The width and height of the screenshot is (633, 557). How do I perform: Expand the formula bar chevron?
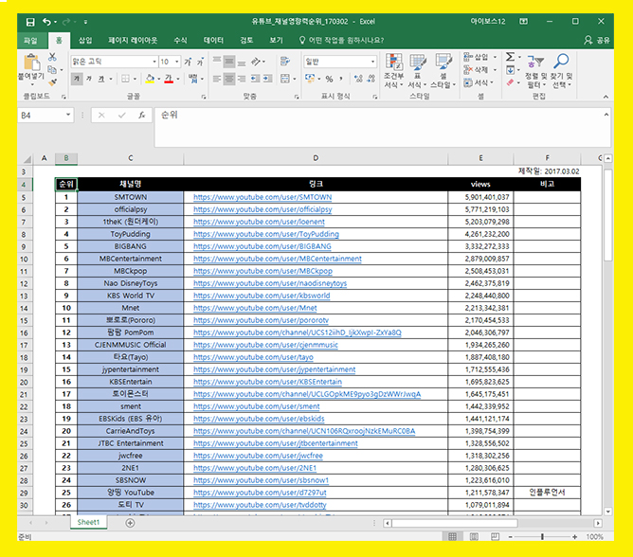coord(606,115)
